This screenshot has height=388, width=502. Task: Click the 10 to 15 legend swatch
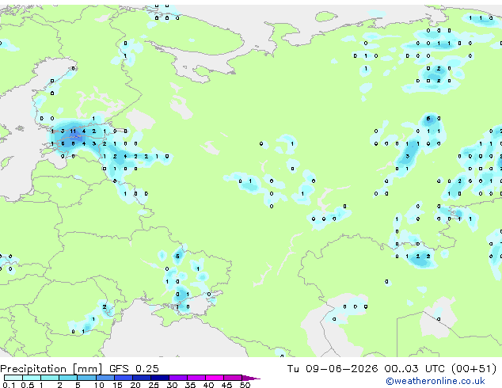[105, 378]
